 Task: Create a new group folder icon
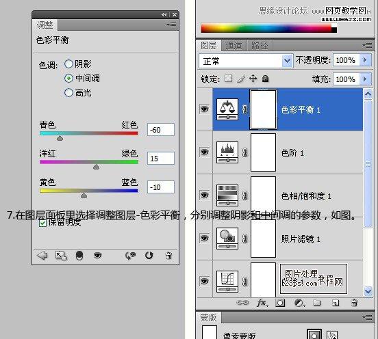tap(317, 303)
